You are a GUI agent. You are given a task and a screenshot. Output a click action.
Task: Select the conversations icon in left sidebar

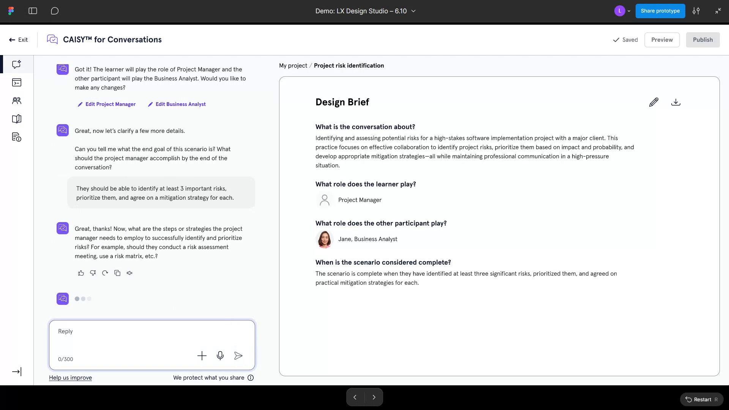tap(16, 64)
